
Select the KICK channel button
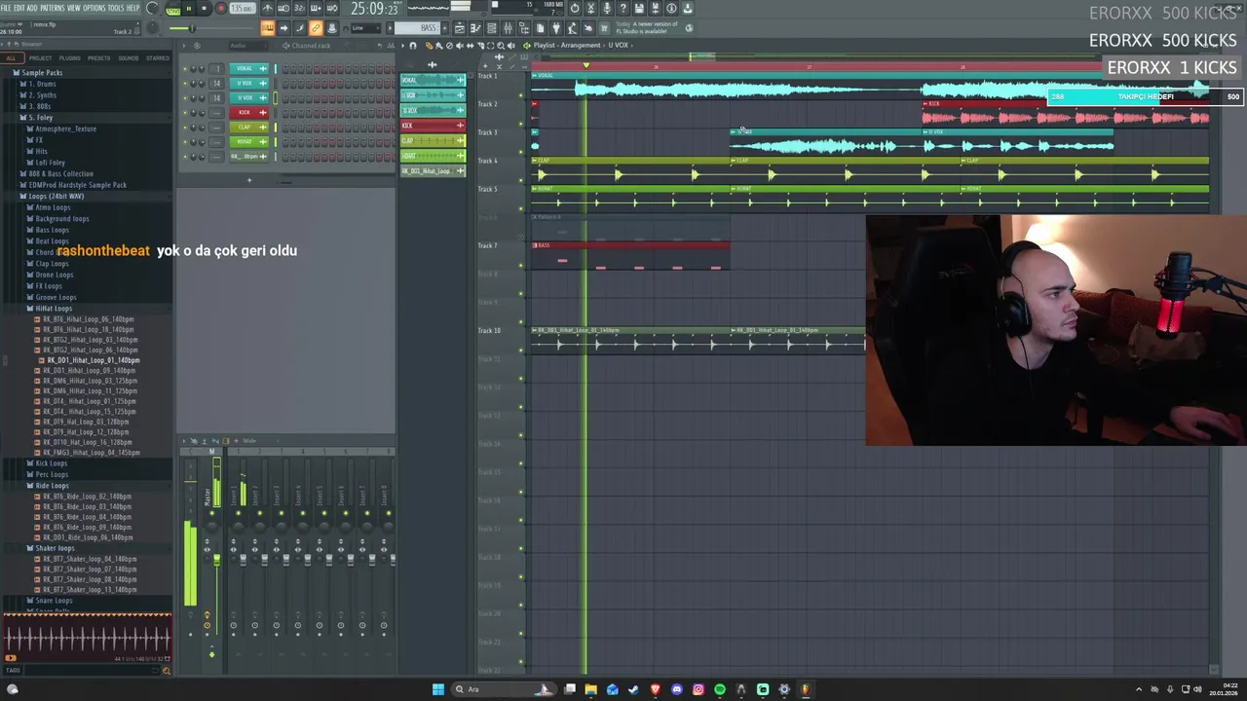pos(249,113)
